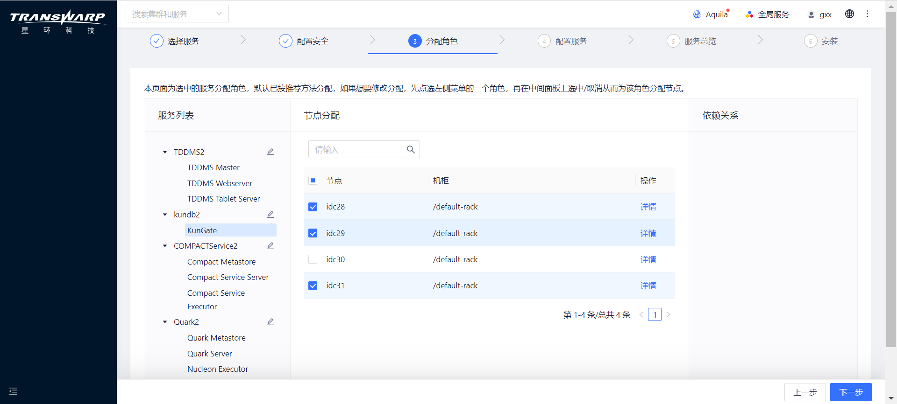Select the Quark Server role
Viewport: 897px width, 404px height.
click(x=210, y=354)
